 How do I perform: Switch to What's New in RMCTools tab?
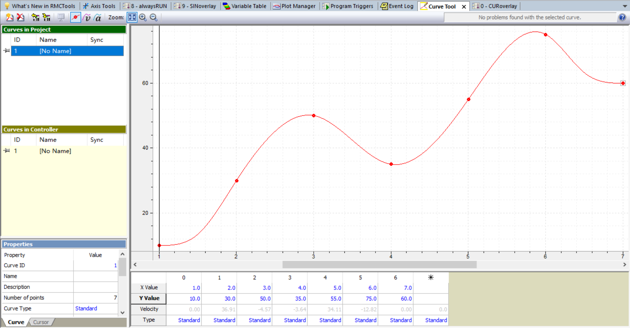[x=39, y=6]
